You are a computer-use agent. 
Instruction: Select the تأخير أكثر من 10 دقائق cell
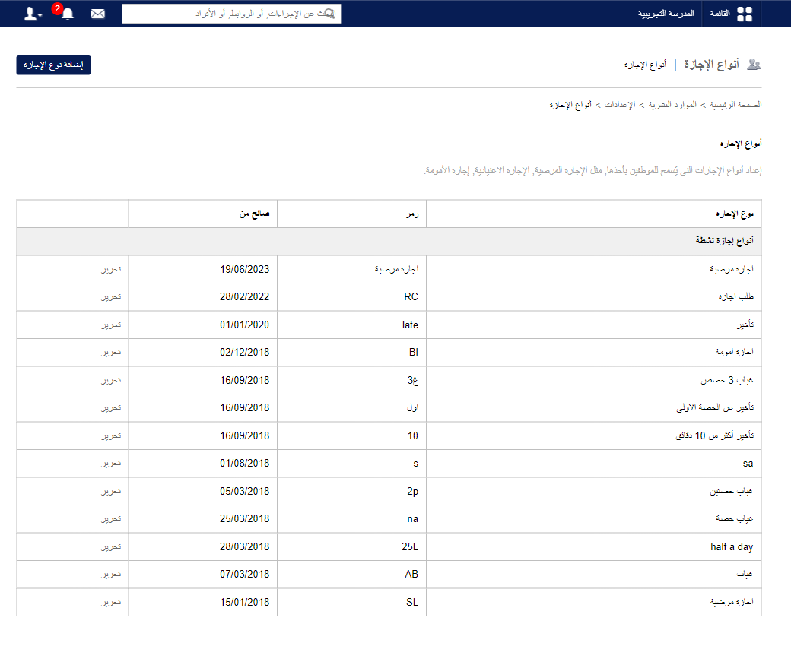[x=594, y=436]
